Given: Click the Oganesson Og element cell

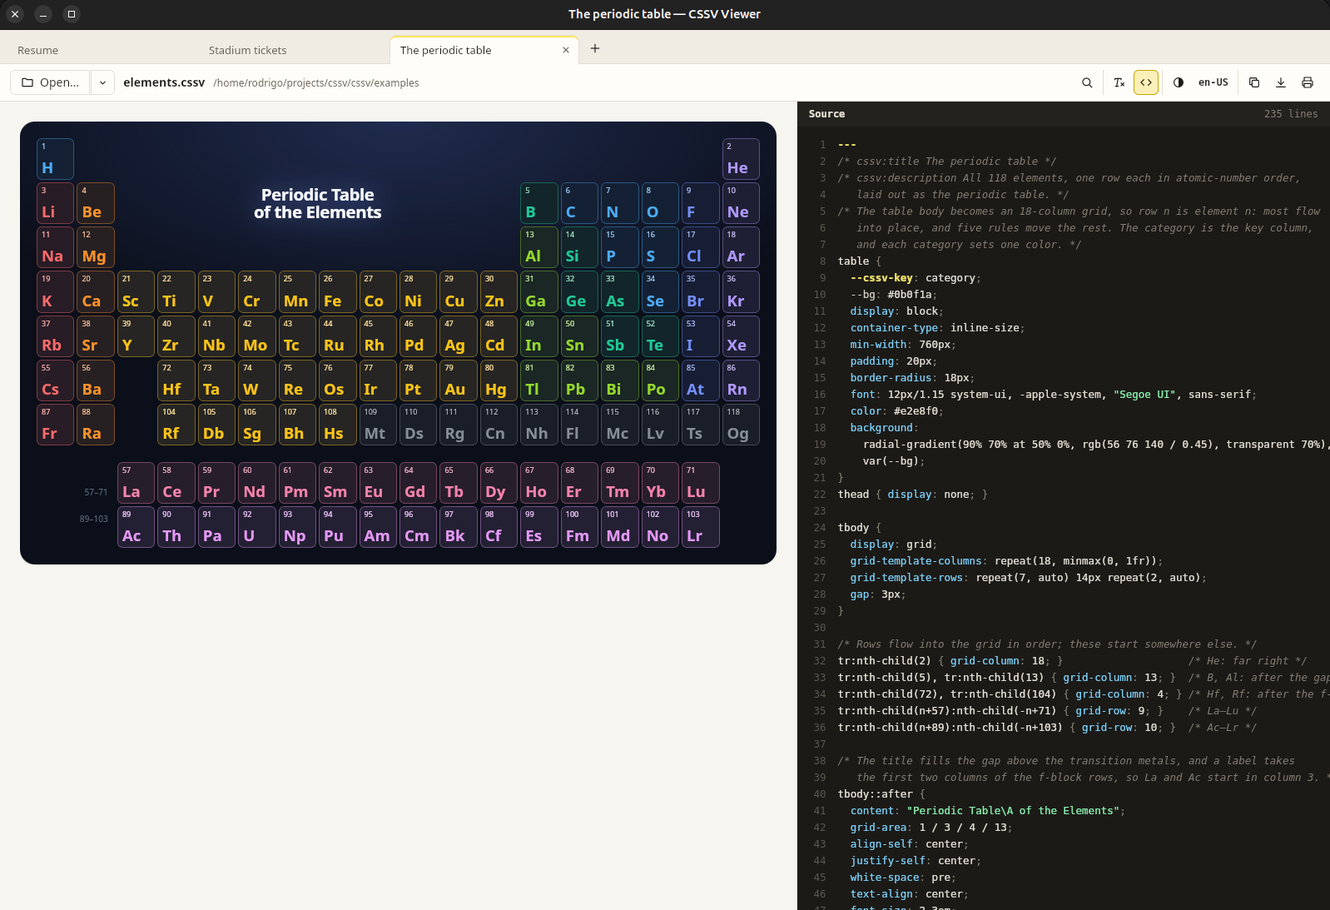Looking at the screenshot, I should 741,425.
